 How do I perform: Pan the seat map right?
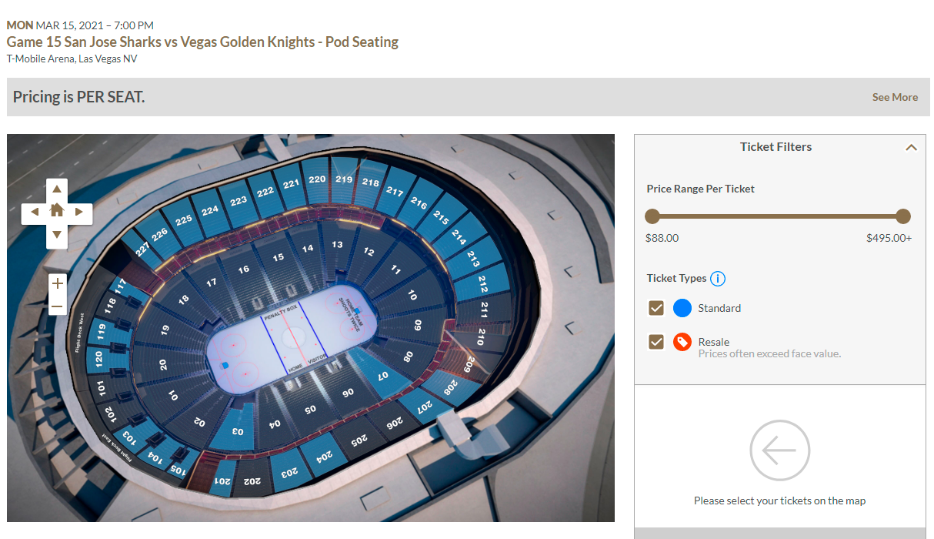pyautogui.click(x=79, y=212)
